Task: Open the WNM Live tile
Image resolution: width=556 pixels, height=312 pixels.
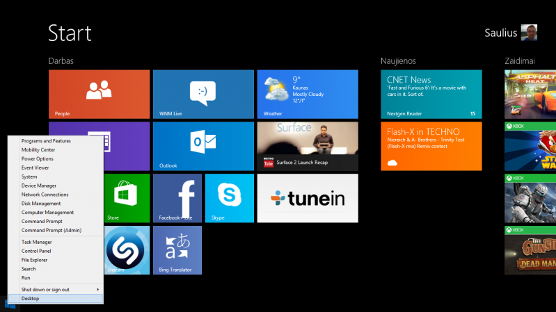Action: [202, 94]
